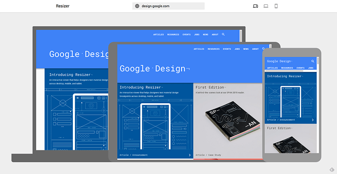Click Google Design logo in the tablet preview

click(155, 69)
